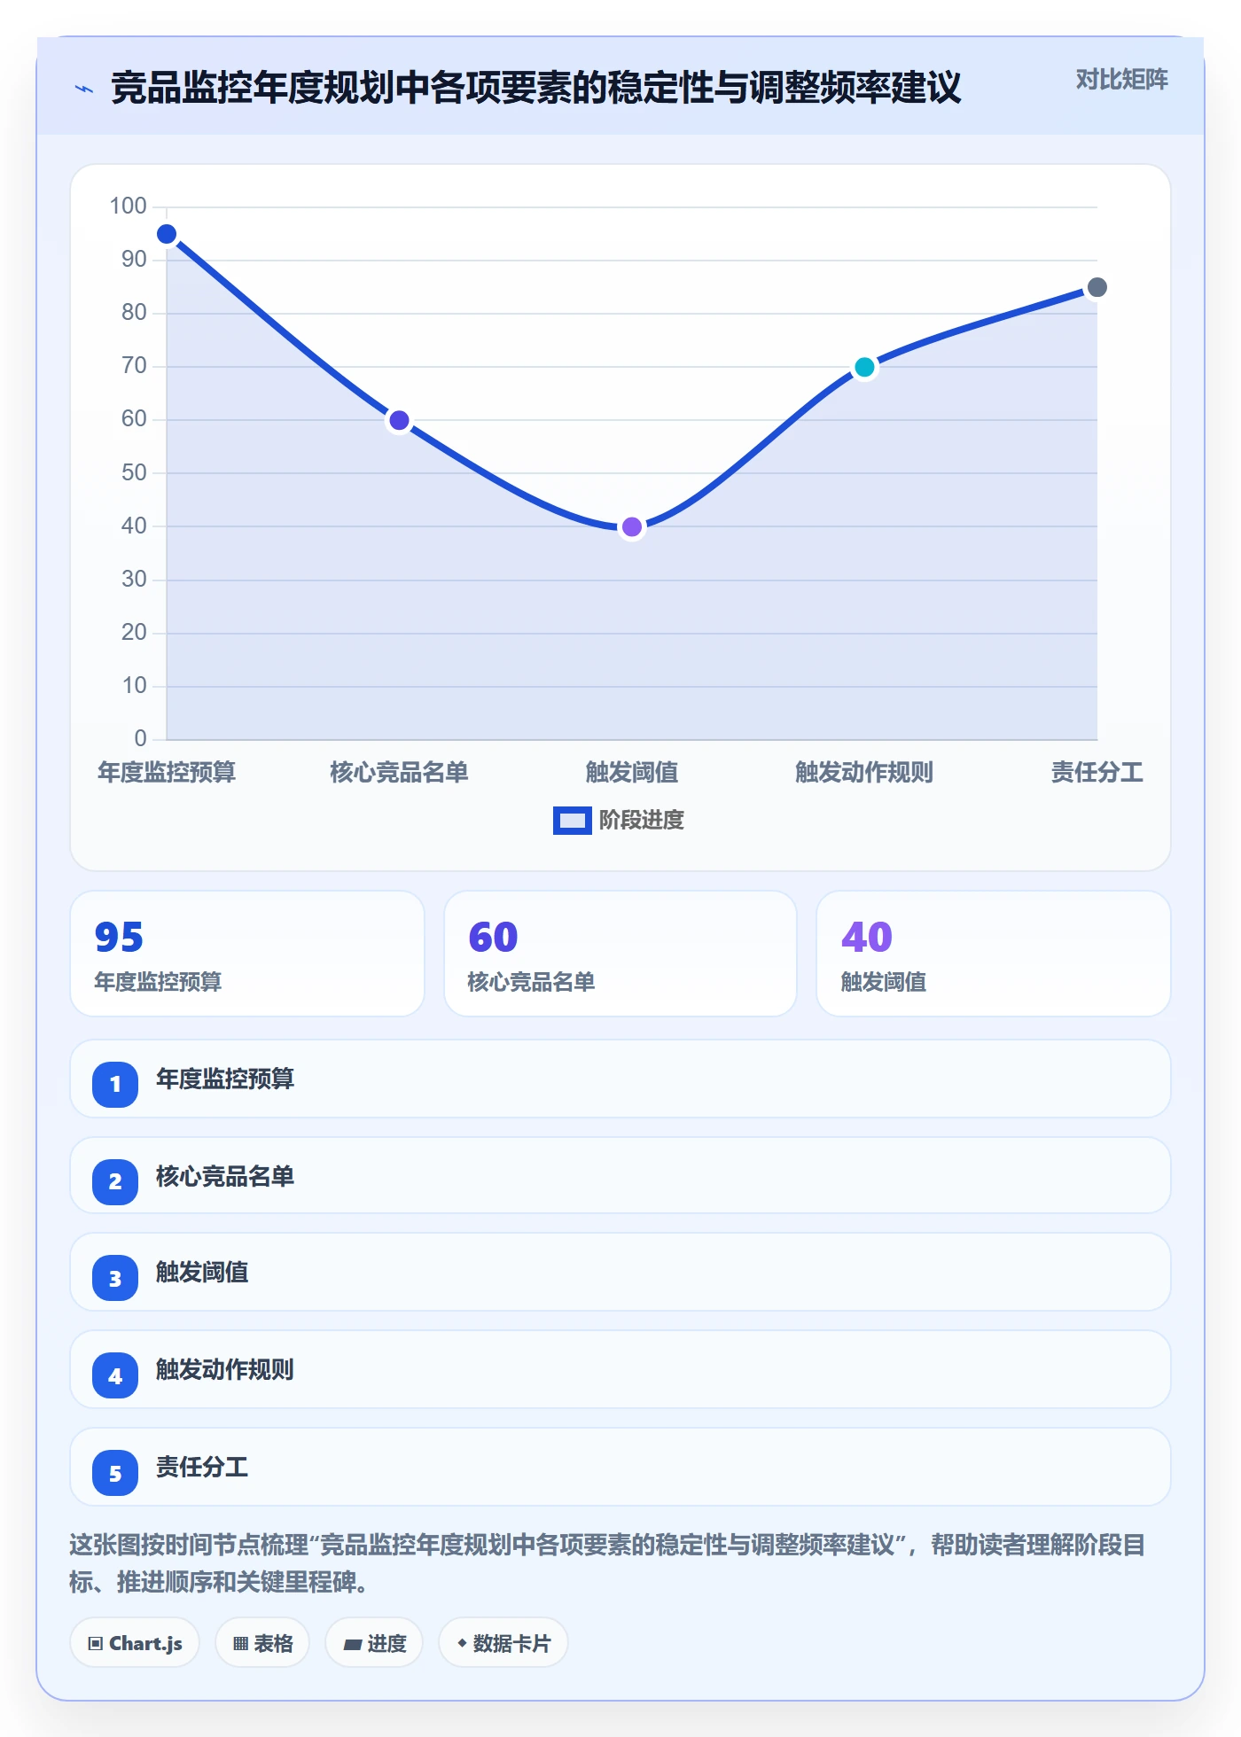This screenshot has width=1241, height=1737.
Task: Select the 触发动作规则 data point at 70
Action: click(864, 367)
